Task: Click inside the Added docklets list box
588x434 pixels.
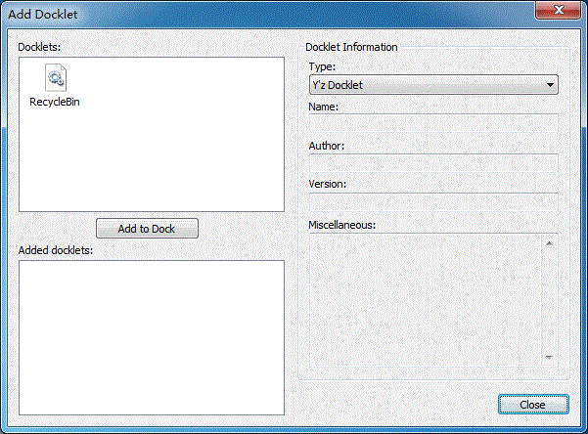Action: pyautogui.click(x=152, y=337)
